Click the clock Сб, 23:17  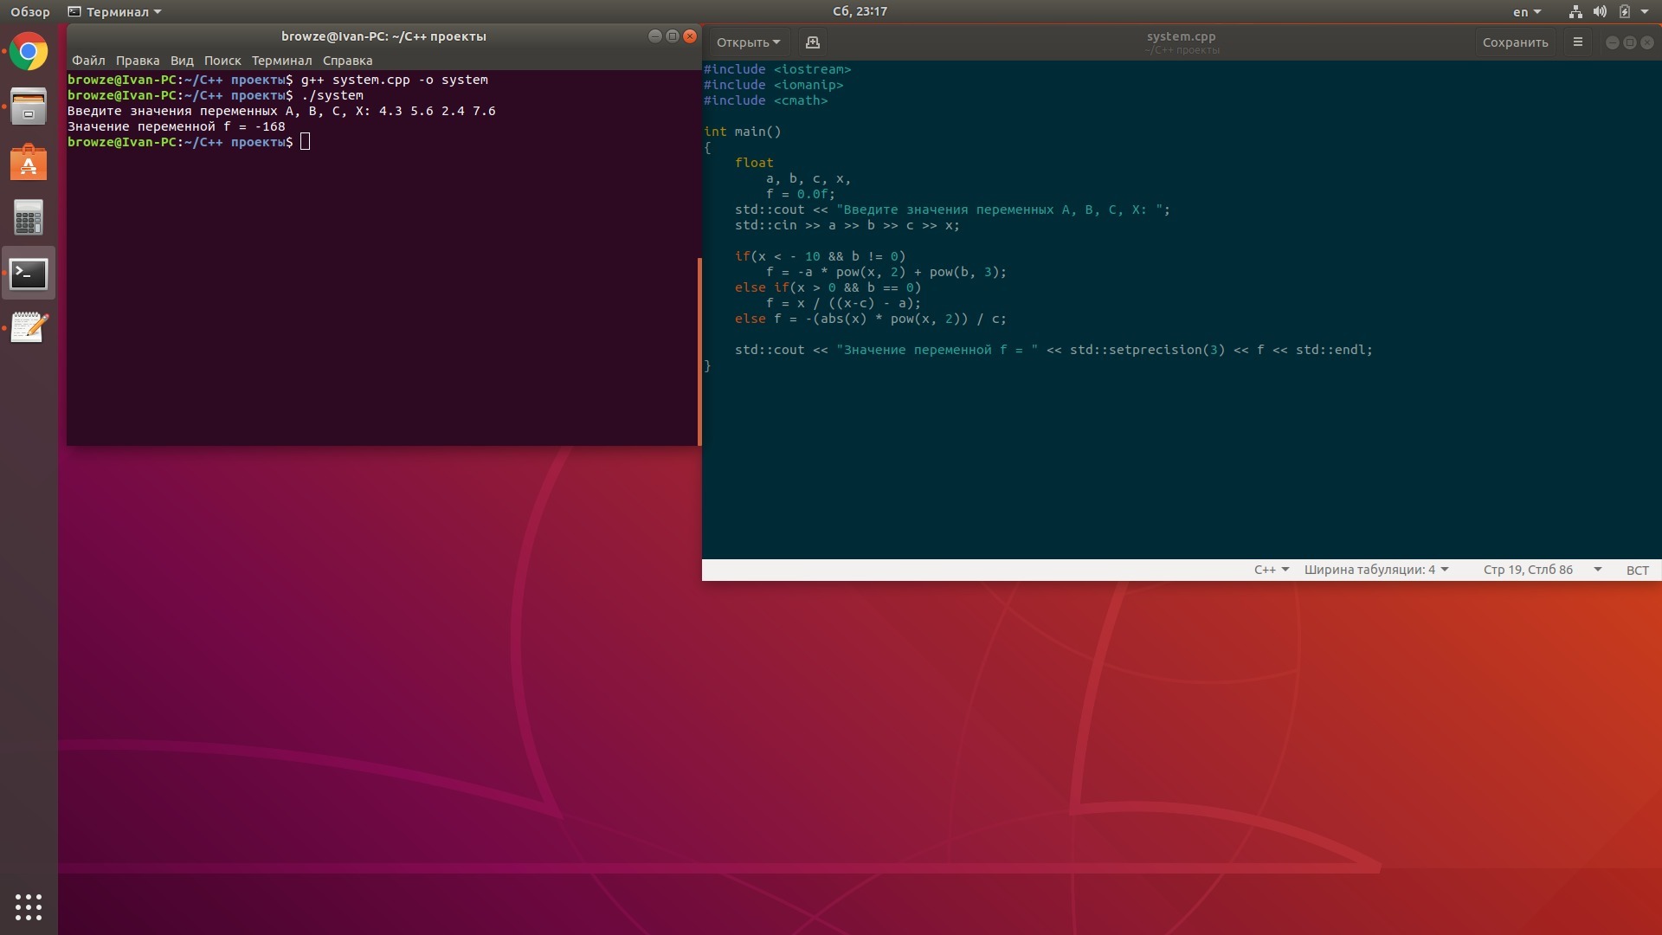[860, 11]
